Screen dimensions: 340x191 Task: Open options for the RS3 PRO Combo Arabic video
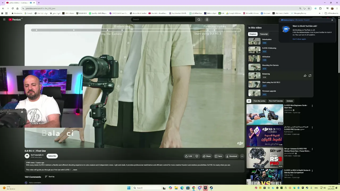tap(312, 127)
